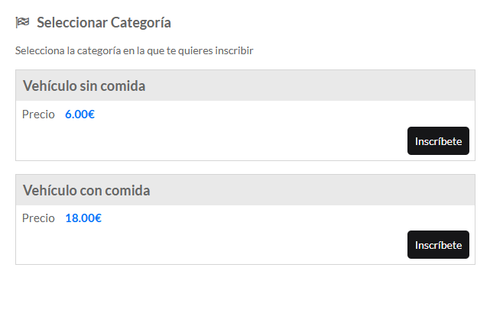
Task: Click Precio label beside 6.00€
Action: 38,114
